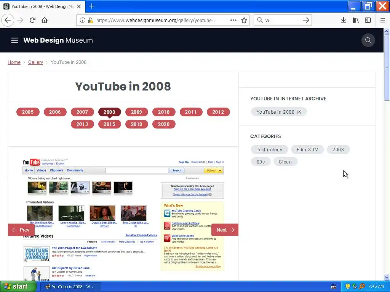
Task: Select the 2018 year pill
Action: click(x=137, y=124)
